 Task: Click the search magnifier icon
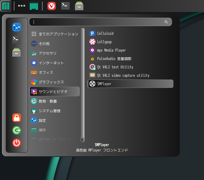click(166, 22)
